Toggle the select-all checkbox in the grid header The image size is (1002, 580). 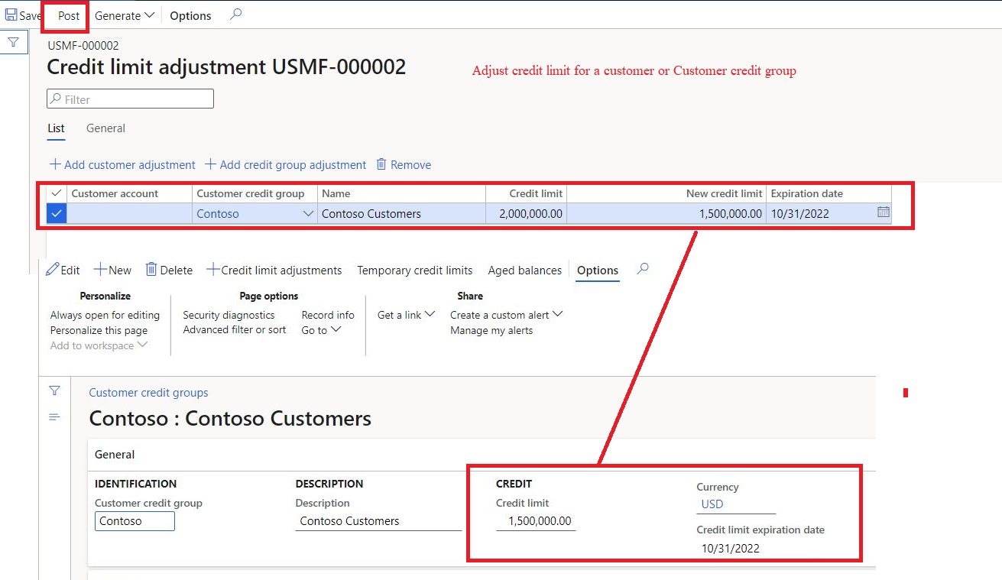(55, 193)
